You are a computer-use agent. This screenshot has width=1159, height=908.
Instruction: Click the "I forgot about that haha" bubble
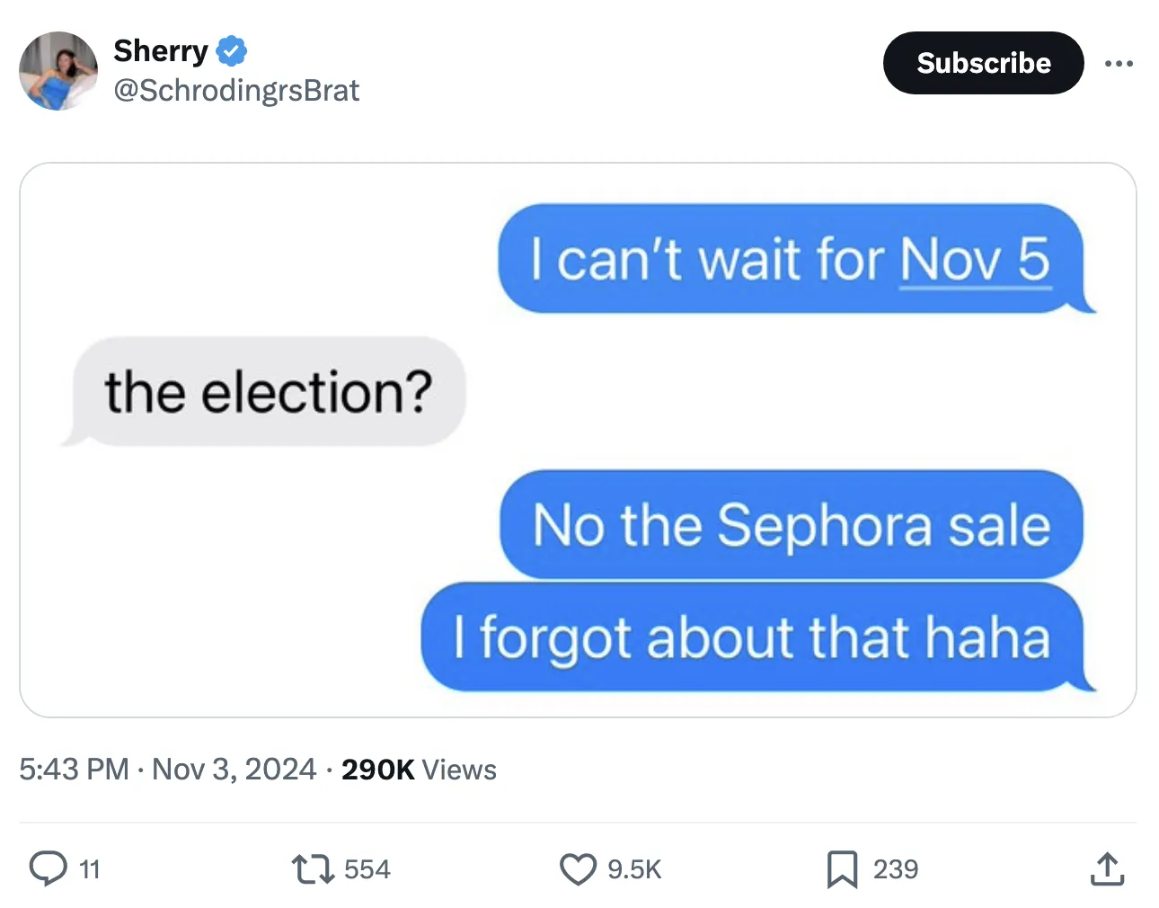tap(751, 636)
